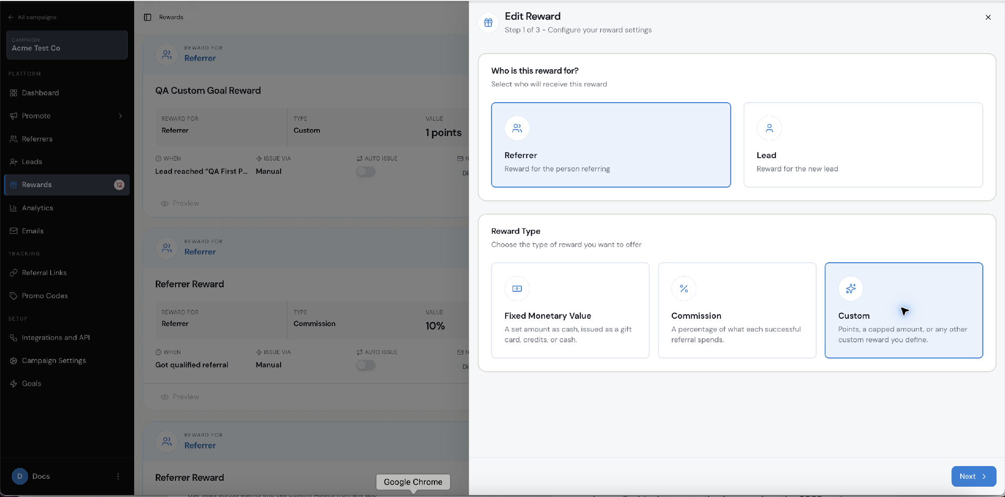This screenshot has width=1005, height=497.
Task: Open the Emails page
Action: [67, 231]
